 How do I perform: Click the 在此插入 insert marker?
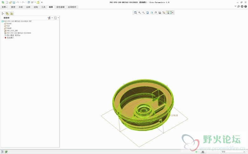[9, 38]
